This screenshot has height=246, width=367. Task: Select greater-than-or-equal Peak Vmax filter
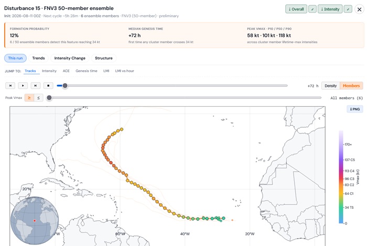point(29,98)
